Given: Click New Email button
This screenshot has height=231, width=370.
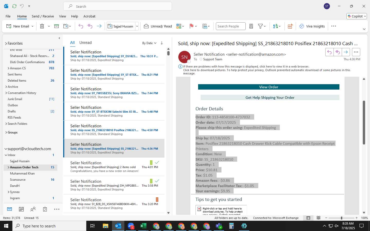Looking at the screenshot, I should click(17, 26).
